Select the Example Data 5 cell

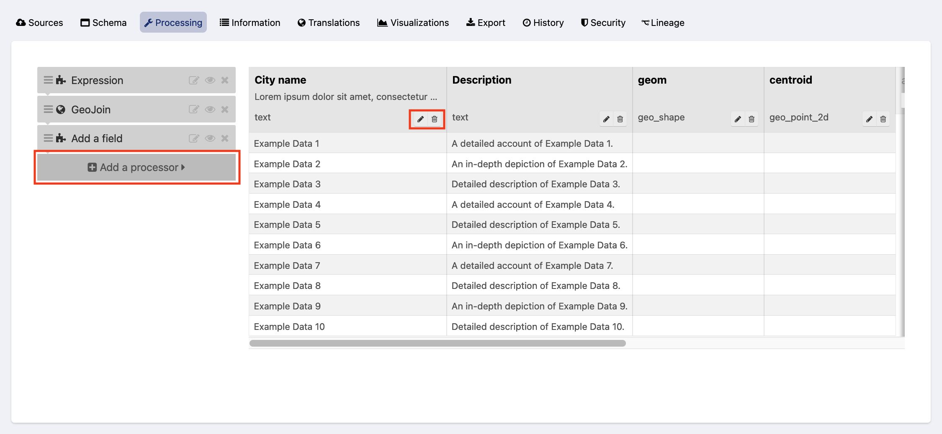pos(287,225)
